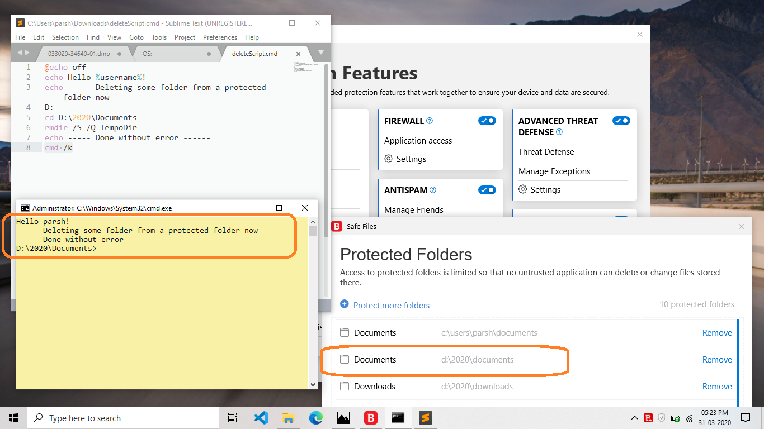Toggle the Firewall switch off

pyautogui.click(x=487, y=121)
